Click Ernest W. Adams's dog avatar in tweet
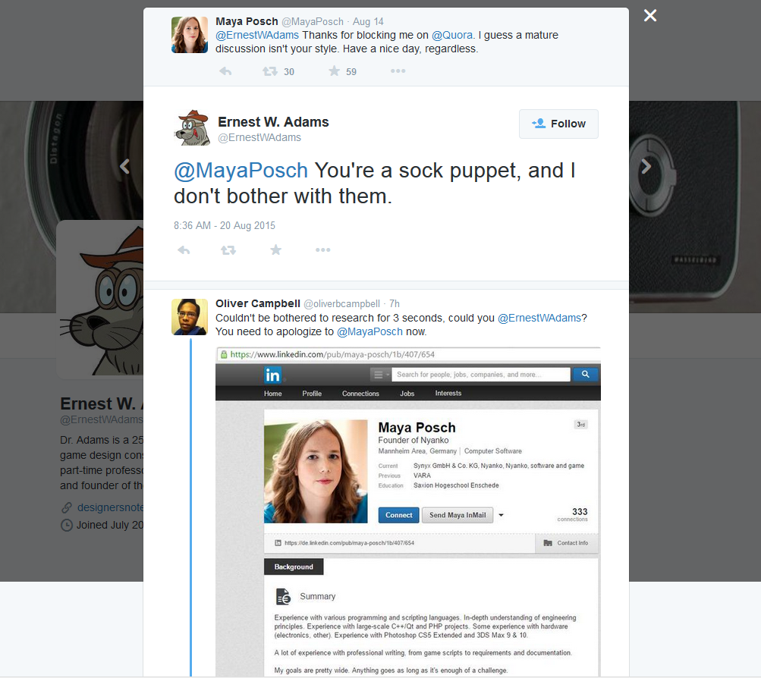761x678 pixels. [x=193, y=127]
